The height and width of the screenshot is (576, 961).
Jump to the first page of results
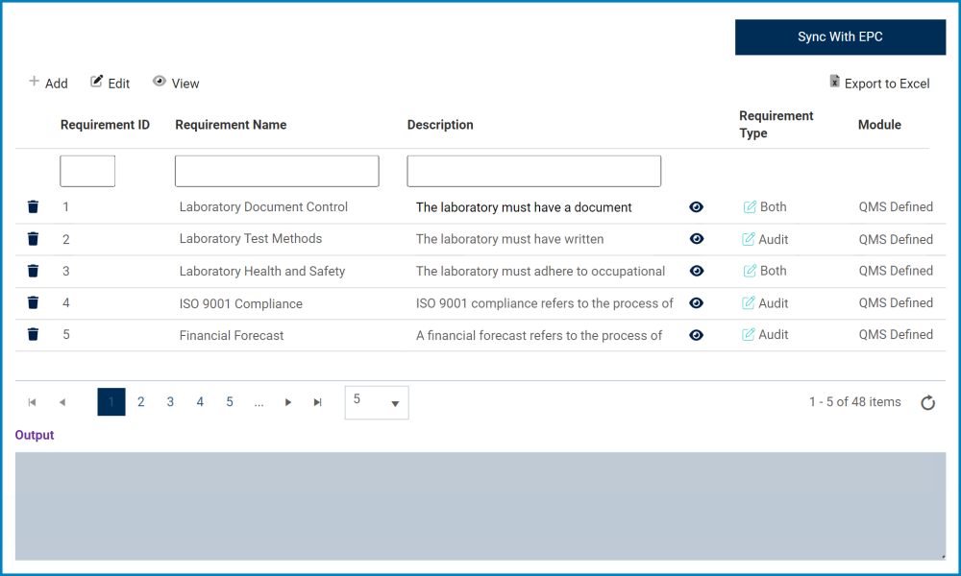point(32,402)
